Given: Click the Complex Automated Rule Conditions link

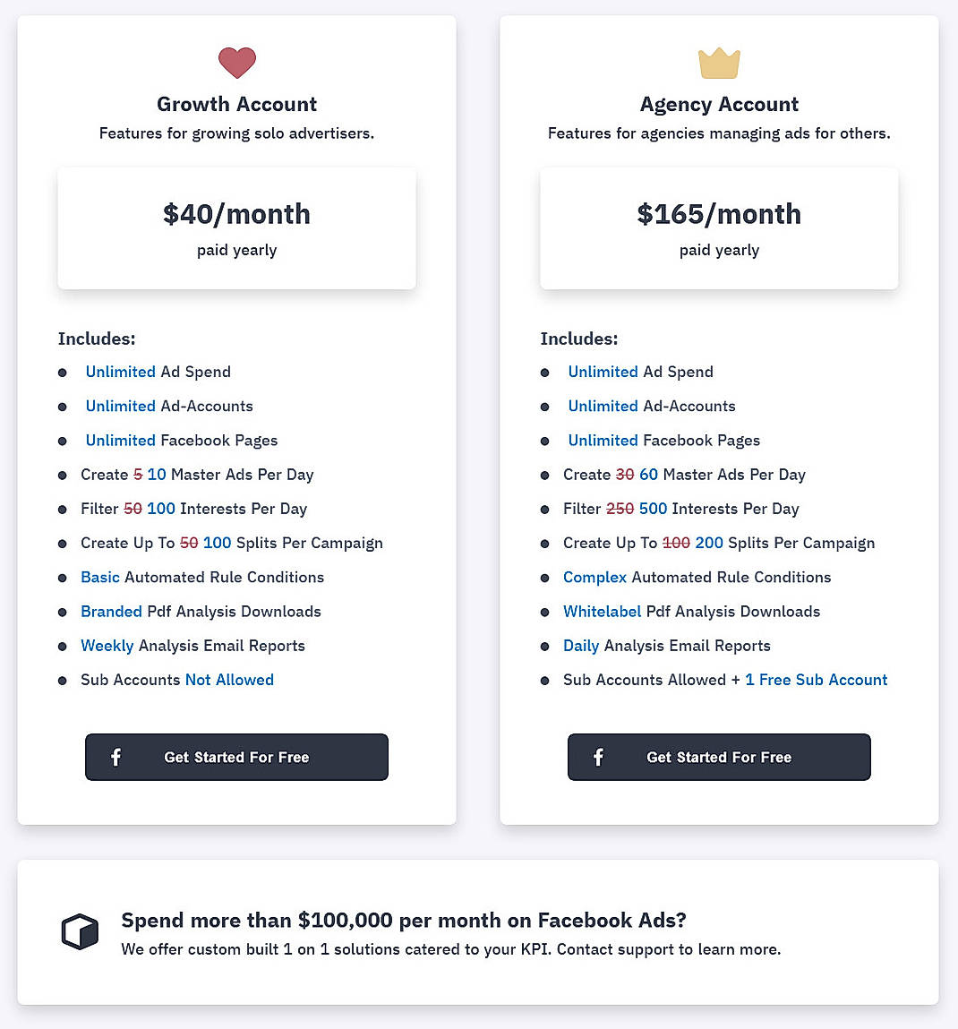Looking at the screenshot, I should pyautogui.click(x=594, y=578).
